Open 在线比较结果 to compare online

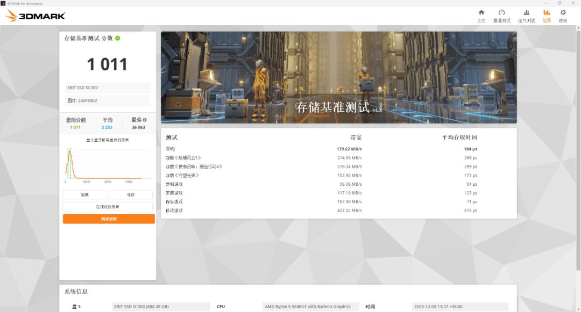(108, 207)
